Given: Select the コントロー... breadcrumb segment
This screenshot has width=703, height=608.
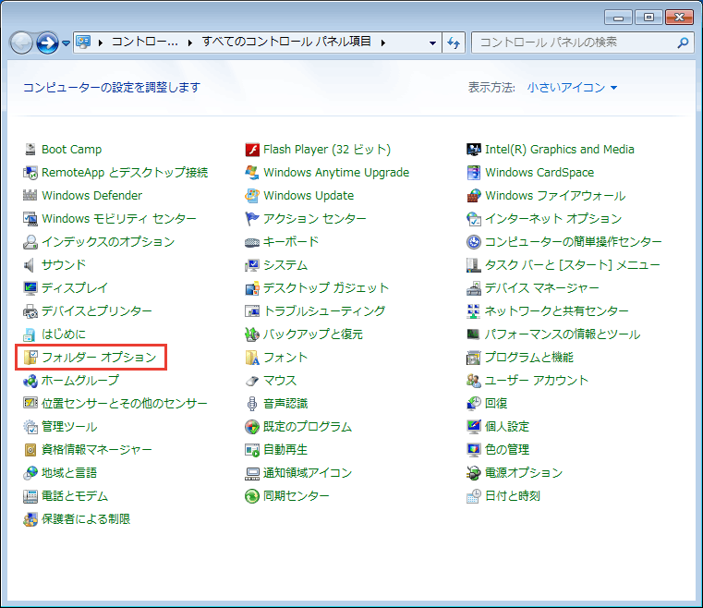Looking at the screenshot, I should 144,43.
